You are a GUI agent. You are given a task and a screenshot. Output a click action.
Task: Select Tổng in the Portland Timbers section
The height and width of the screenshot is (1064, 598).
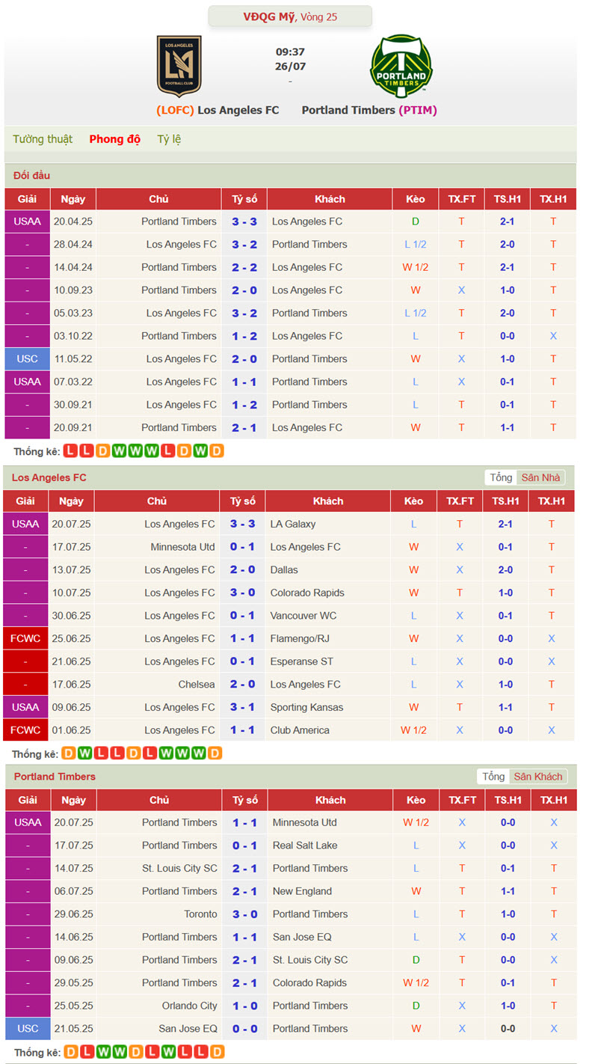(x=493, y=777)
